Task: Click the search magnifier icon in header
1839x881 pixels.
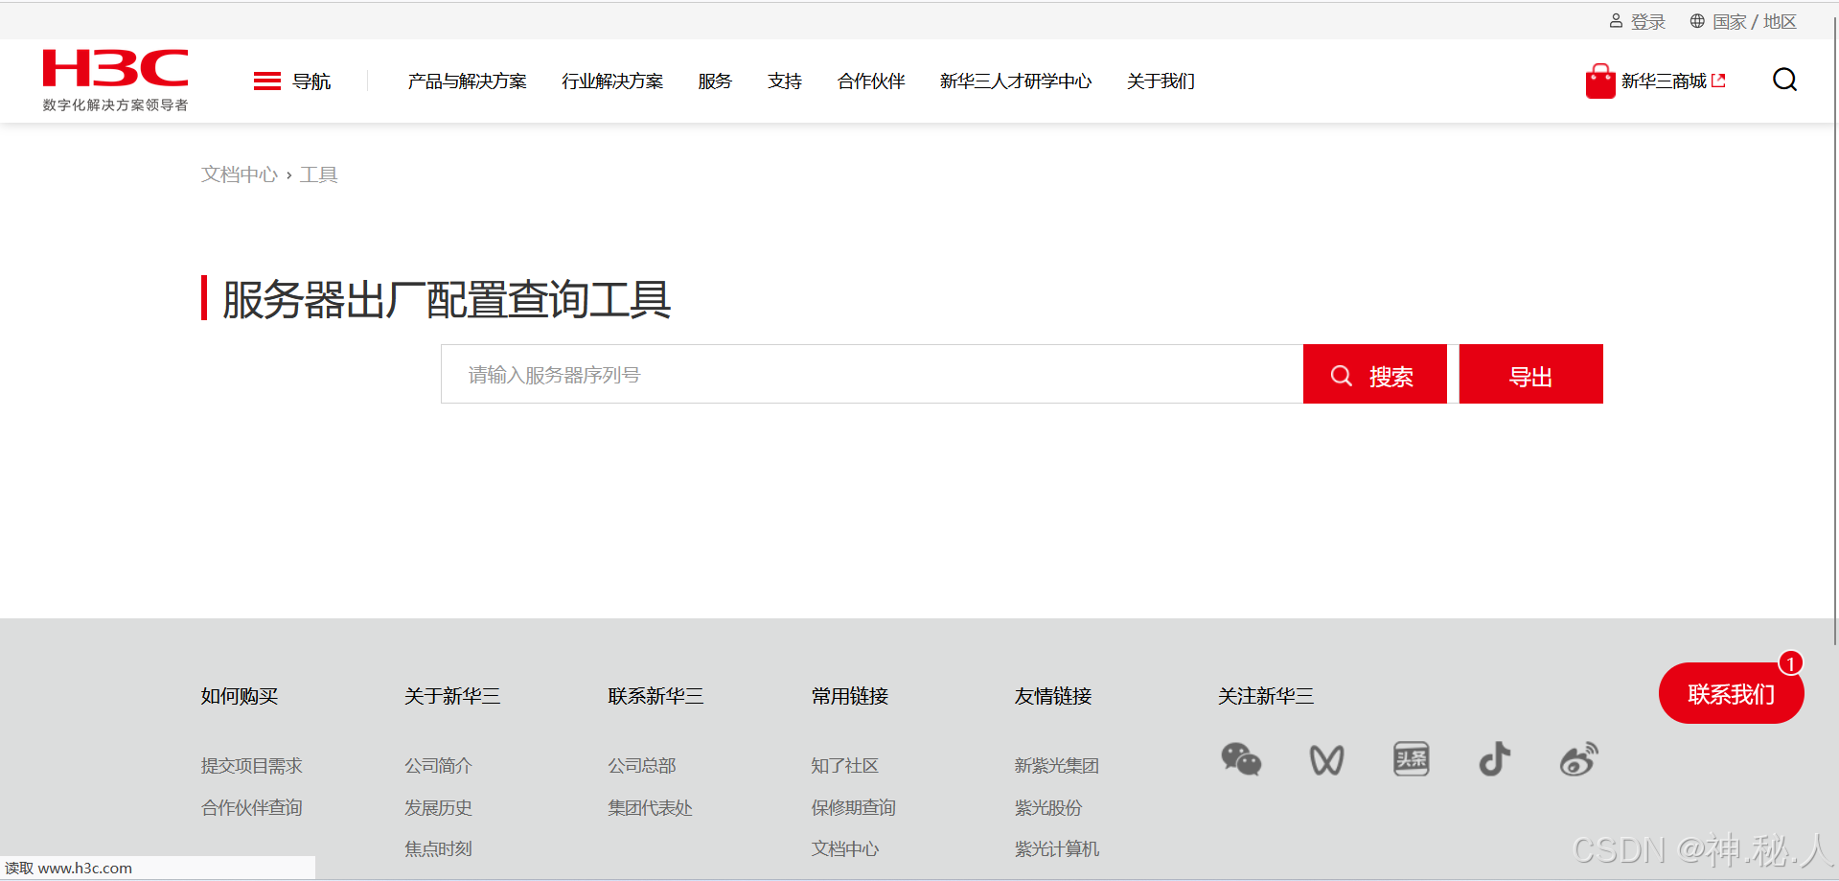Action: tap(1784, 80)
